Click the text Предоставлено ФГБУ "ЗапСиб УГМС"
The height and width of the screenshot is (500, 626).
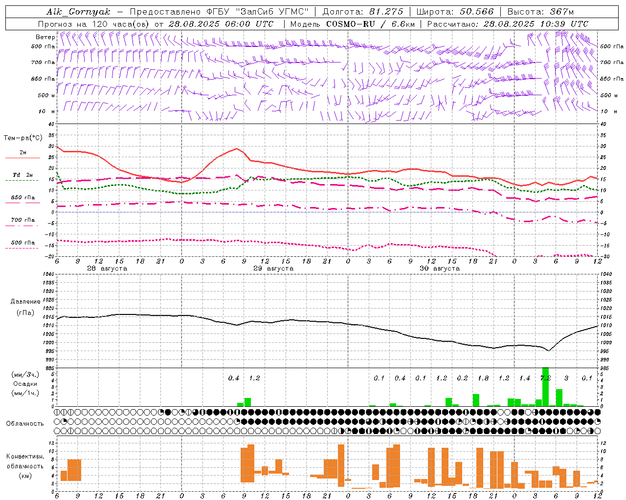(x=219, y=12)
